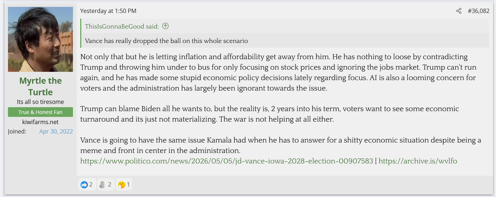496x197 pixels.
Task: Open the archive.is/wvlfo archived link
Action: point(418,161)
